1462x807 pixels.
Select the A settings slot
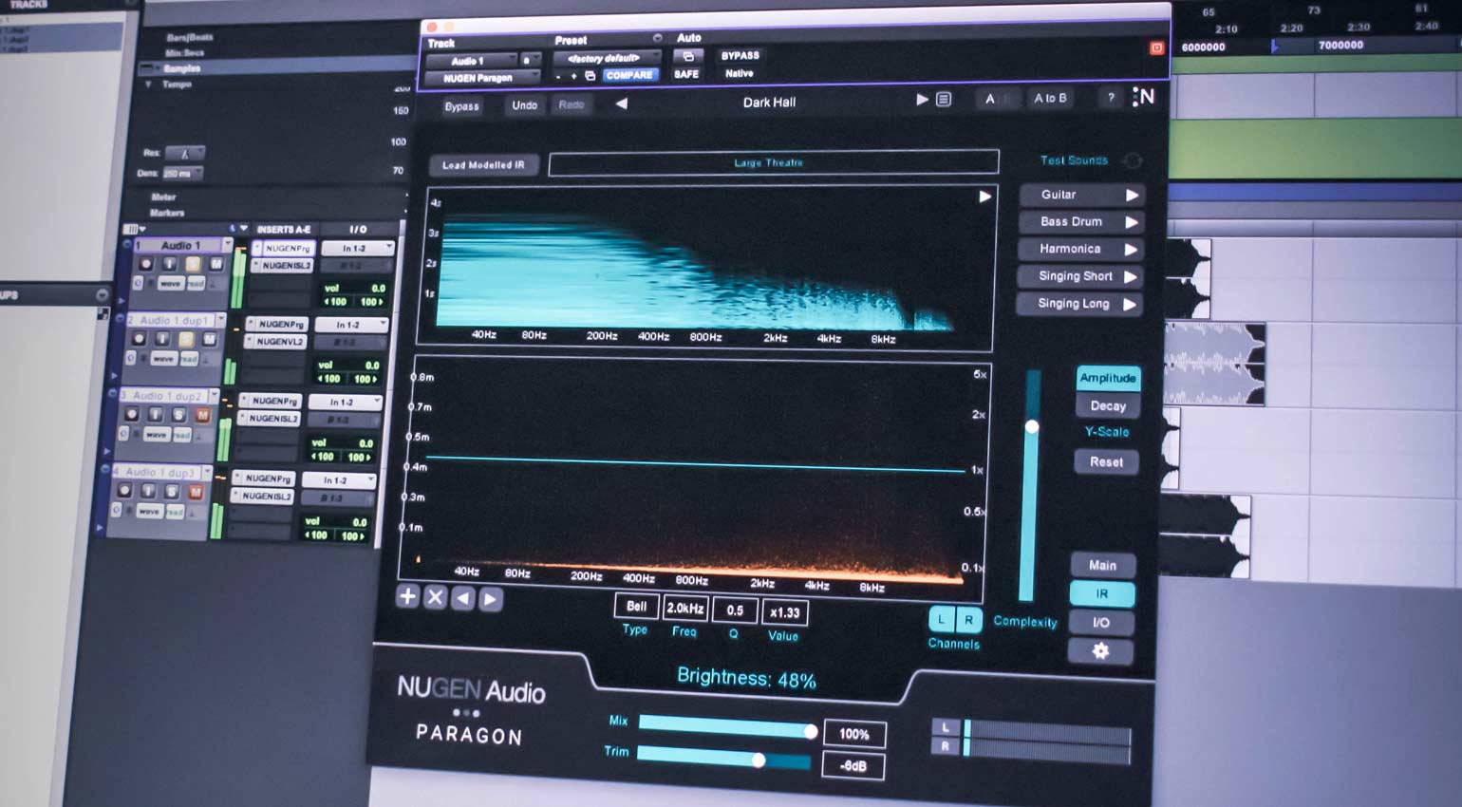click(x=990, y=99)
